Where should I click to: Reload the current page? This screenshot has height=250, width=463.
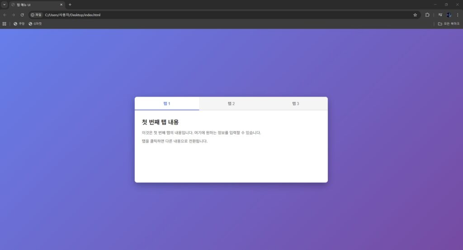pos(22,15)
